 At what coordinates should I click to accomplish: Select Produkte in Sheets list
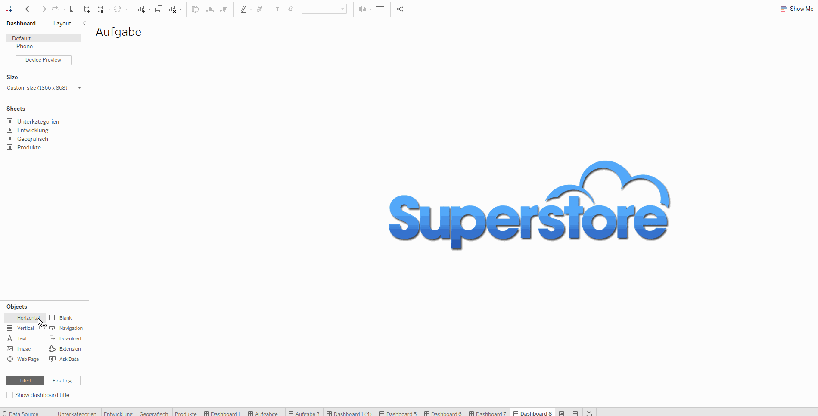pos(29,147)
